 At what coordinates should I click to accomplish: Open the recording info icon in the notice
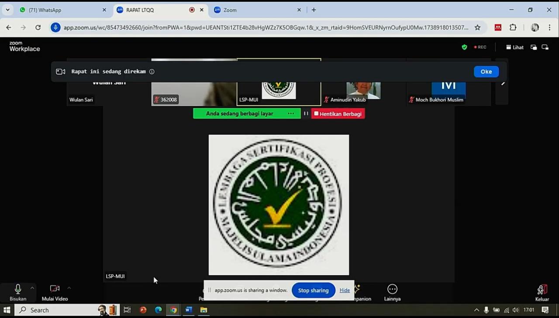click(152, 72)
